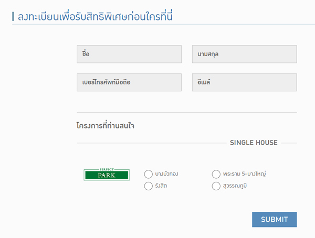Select the สุวรรณภูมิ radio circle

point(216,186)
